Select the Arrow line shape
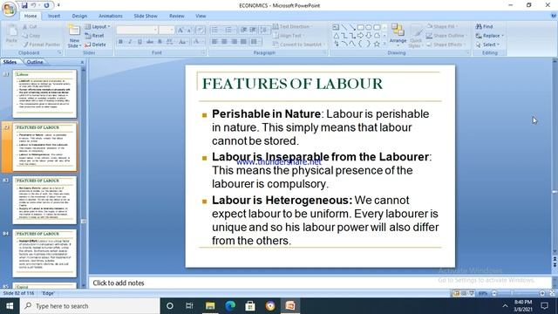The image size is (558, 314). (352, 27)
